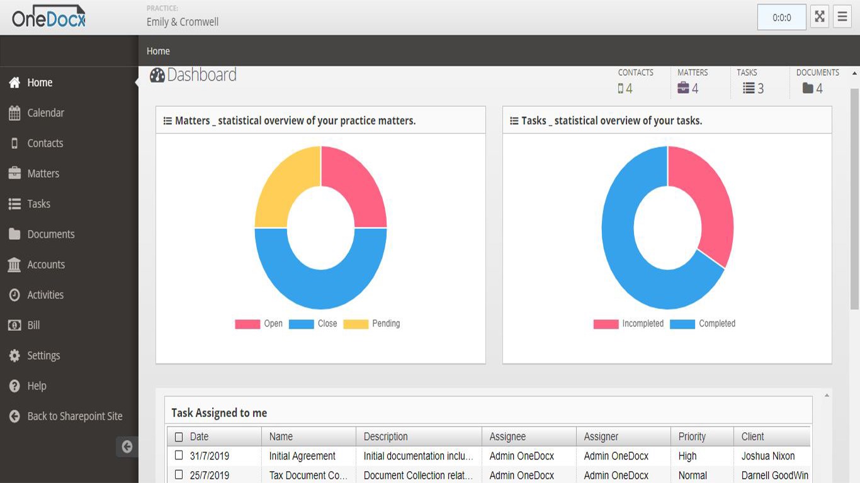
Task: Click the vertical page scrollbar
Action: pyautogui.click(x=854, y=198)
